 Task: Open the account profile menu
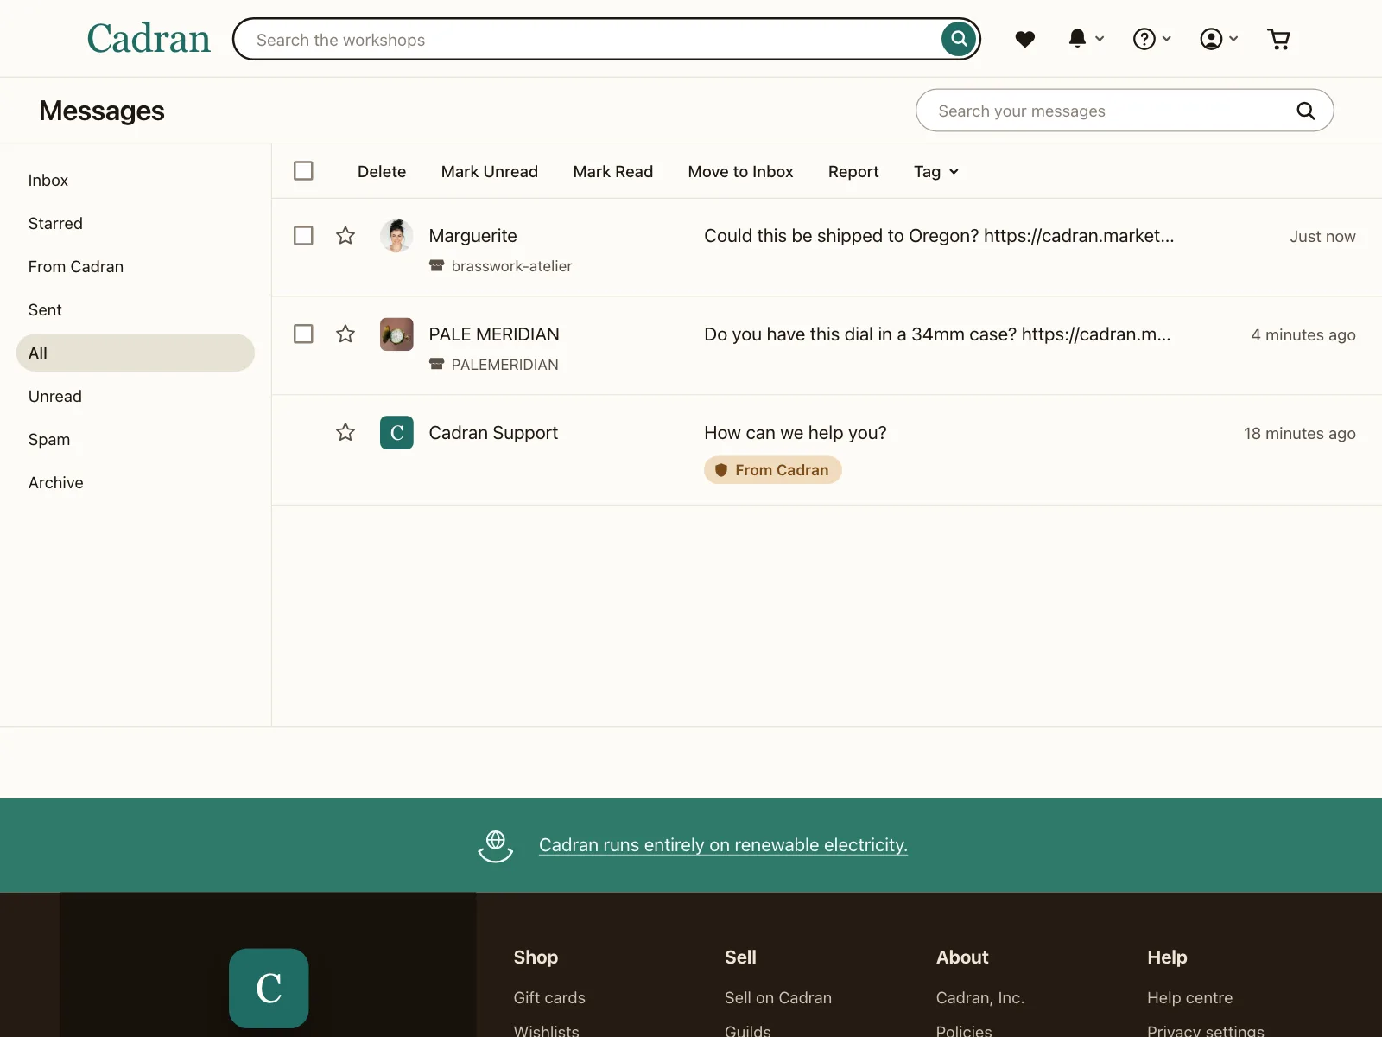coord(1219,39)
